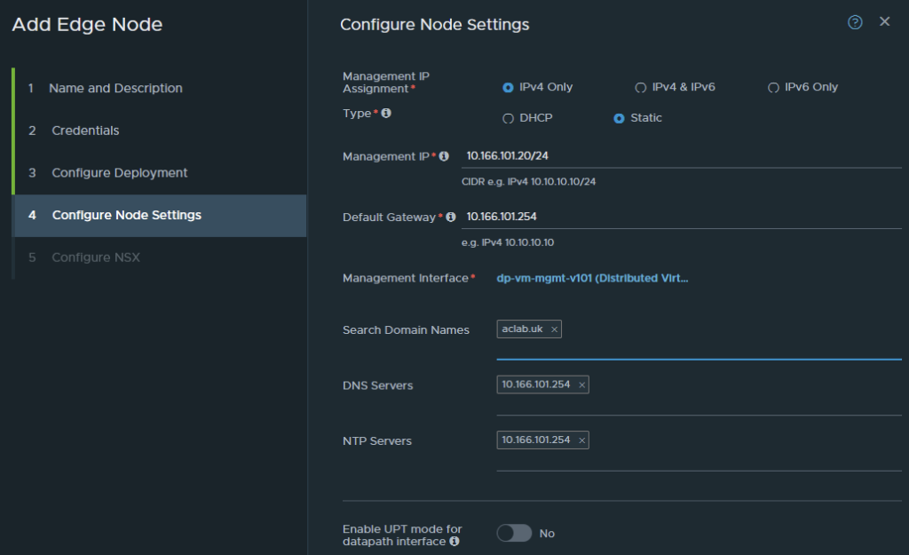The image size is (909, 555).
Task: Remove the DNS server 10.166.101.254 tag
Action: [x=581, y=385]
